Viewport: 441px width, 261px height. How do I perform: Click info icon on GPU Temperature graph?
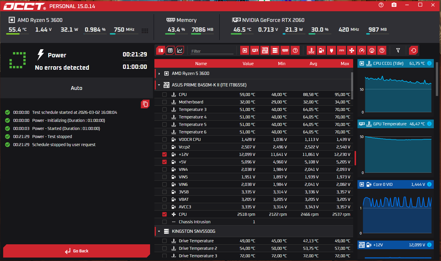pos(429,124)
